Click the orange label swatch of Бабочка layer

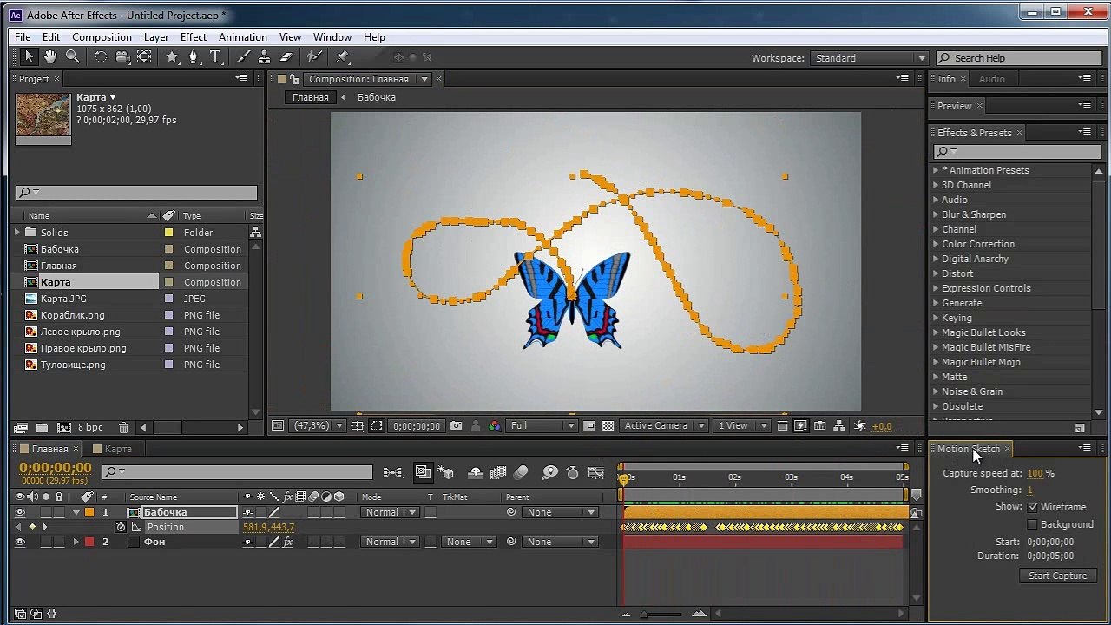pyautogui.click(x=89, y=512)
